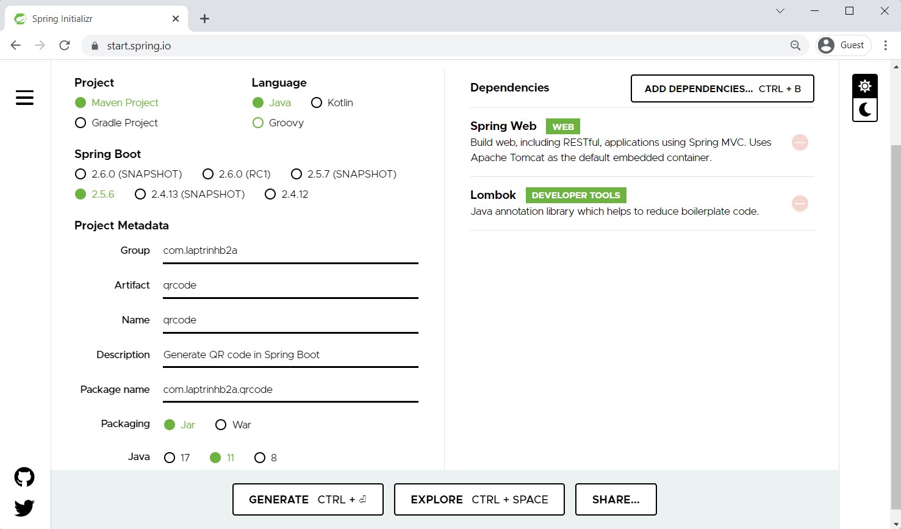Reload the Spring Initializr page

[x=64, y=45]
